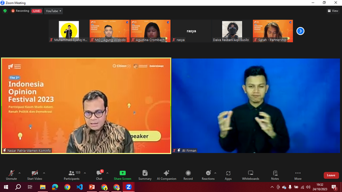Select Sarah - Partnership thumbnail
Screen dimensions: 342x192
click(273, 31)
